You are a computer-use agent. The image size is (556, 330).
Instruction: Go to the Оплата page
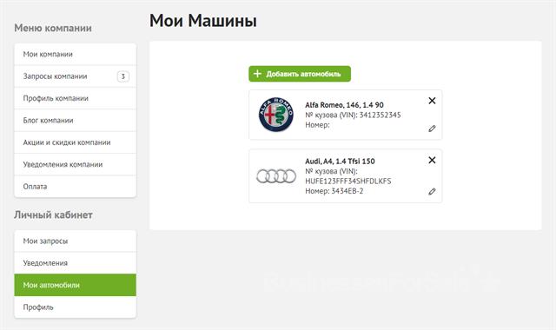tap(76, 187)
